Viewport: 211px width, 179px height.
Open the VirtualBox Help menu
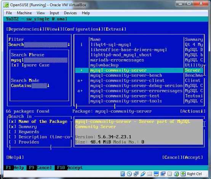(x=86, y=13)
